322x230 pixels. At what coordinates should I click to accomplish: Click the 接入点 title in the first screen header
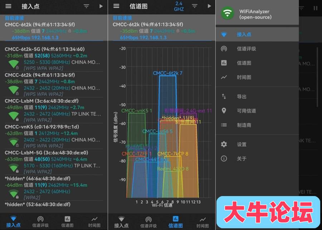coord(30,6)
